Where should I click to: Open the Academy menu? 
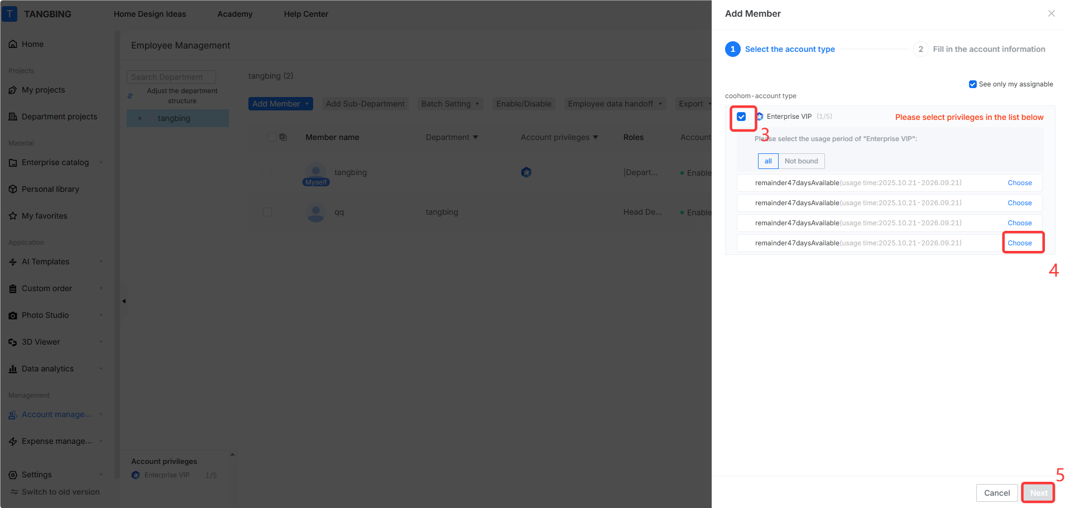click(235, 14)
